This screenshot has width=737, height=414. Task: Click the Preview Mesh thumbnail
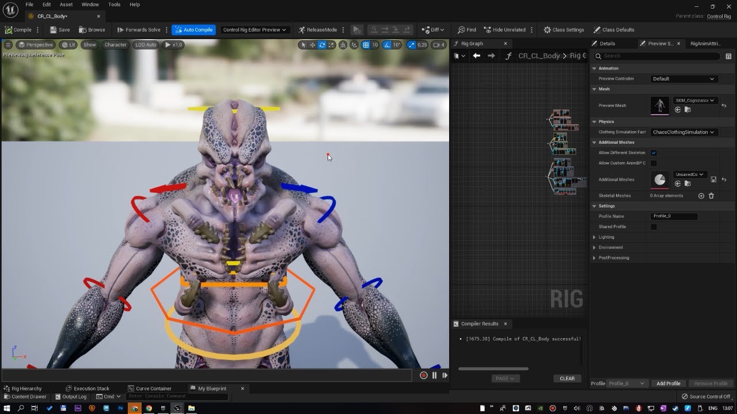(x=660, y=105)
